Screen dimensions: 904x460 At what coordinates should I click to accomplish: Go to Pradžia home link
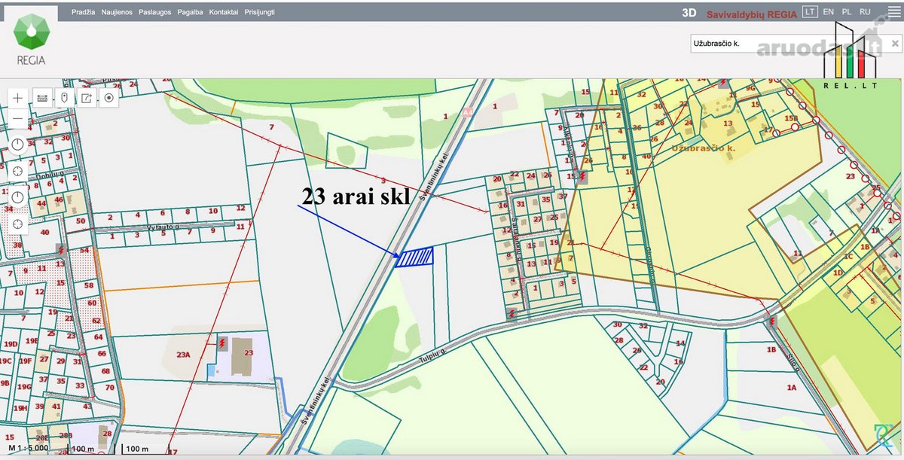coord(83,13)
